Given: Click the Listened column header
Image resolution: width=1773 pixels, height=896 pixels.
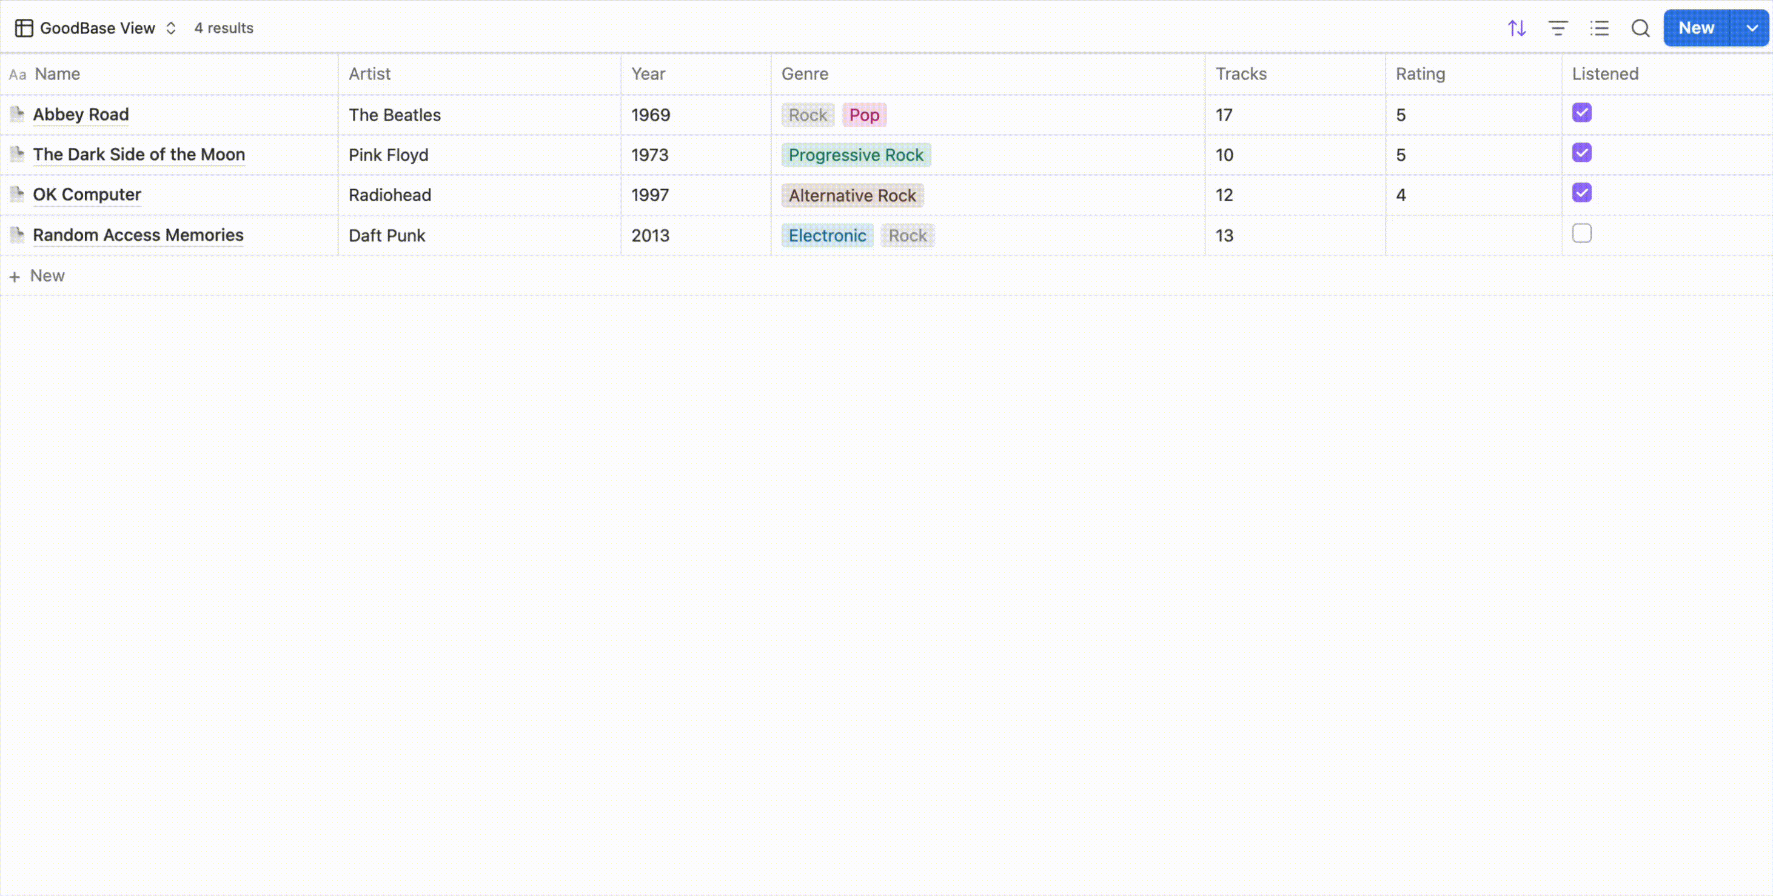Looking at the screenshot, I should coord(1667,75).
